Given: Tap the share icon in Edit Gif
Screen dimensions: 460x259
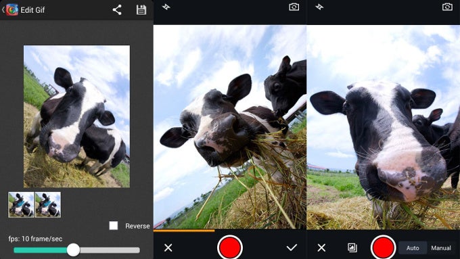Looking at the screenshot, I should 117,10.
